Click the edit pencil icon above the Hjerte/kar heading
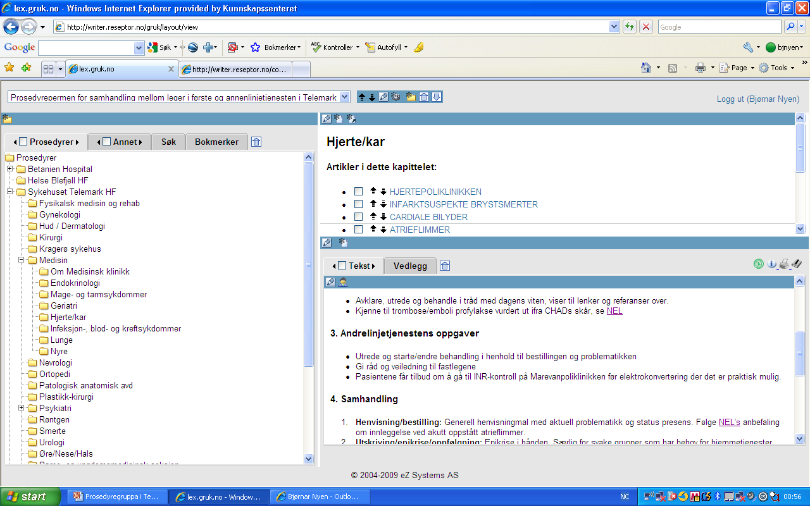 [x=327, y=118]
